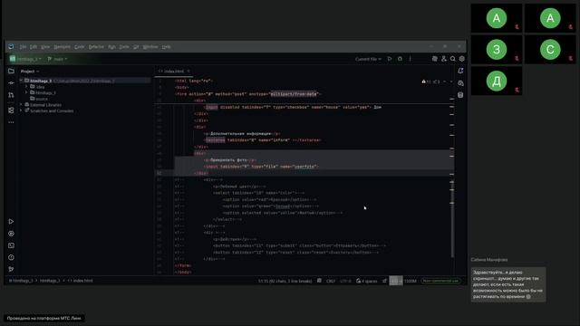Expand the htmltags_1 subfolder

(x=26, y=92)
